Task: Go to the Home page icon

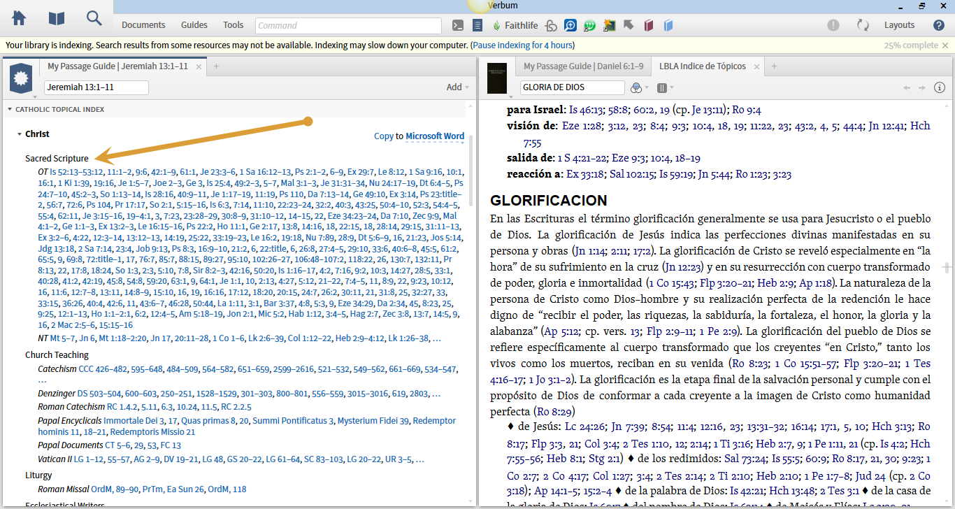Action: (19, 18)
